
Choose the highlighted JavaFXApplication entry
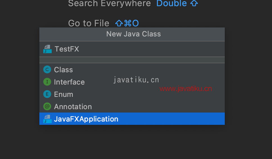pyautogui.click(x=132, y=119)
